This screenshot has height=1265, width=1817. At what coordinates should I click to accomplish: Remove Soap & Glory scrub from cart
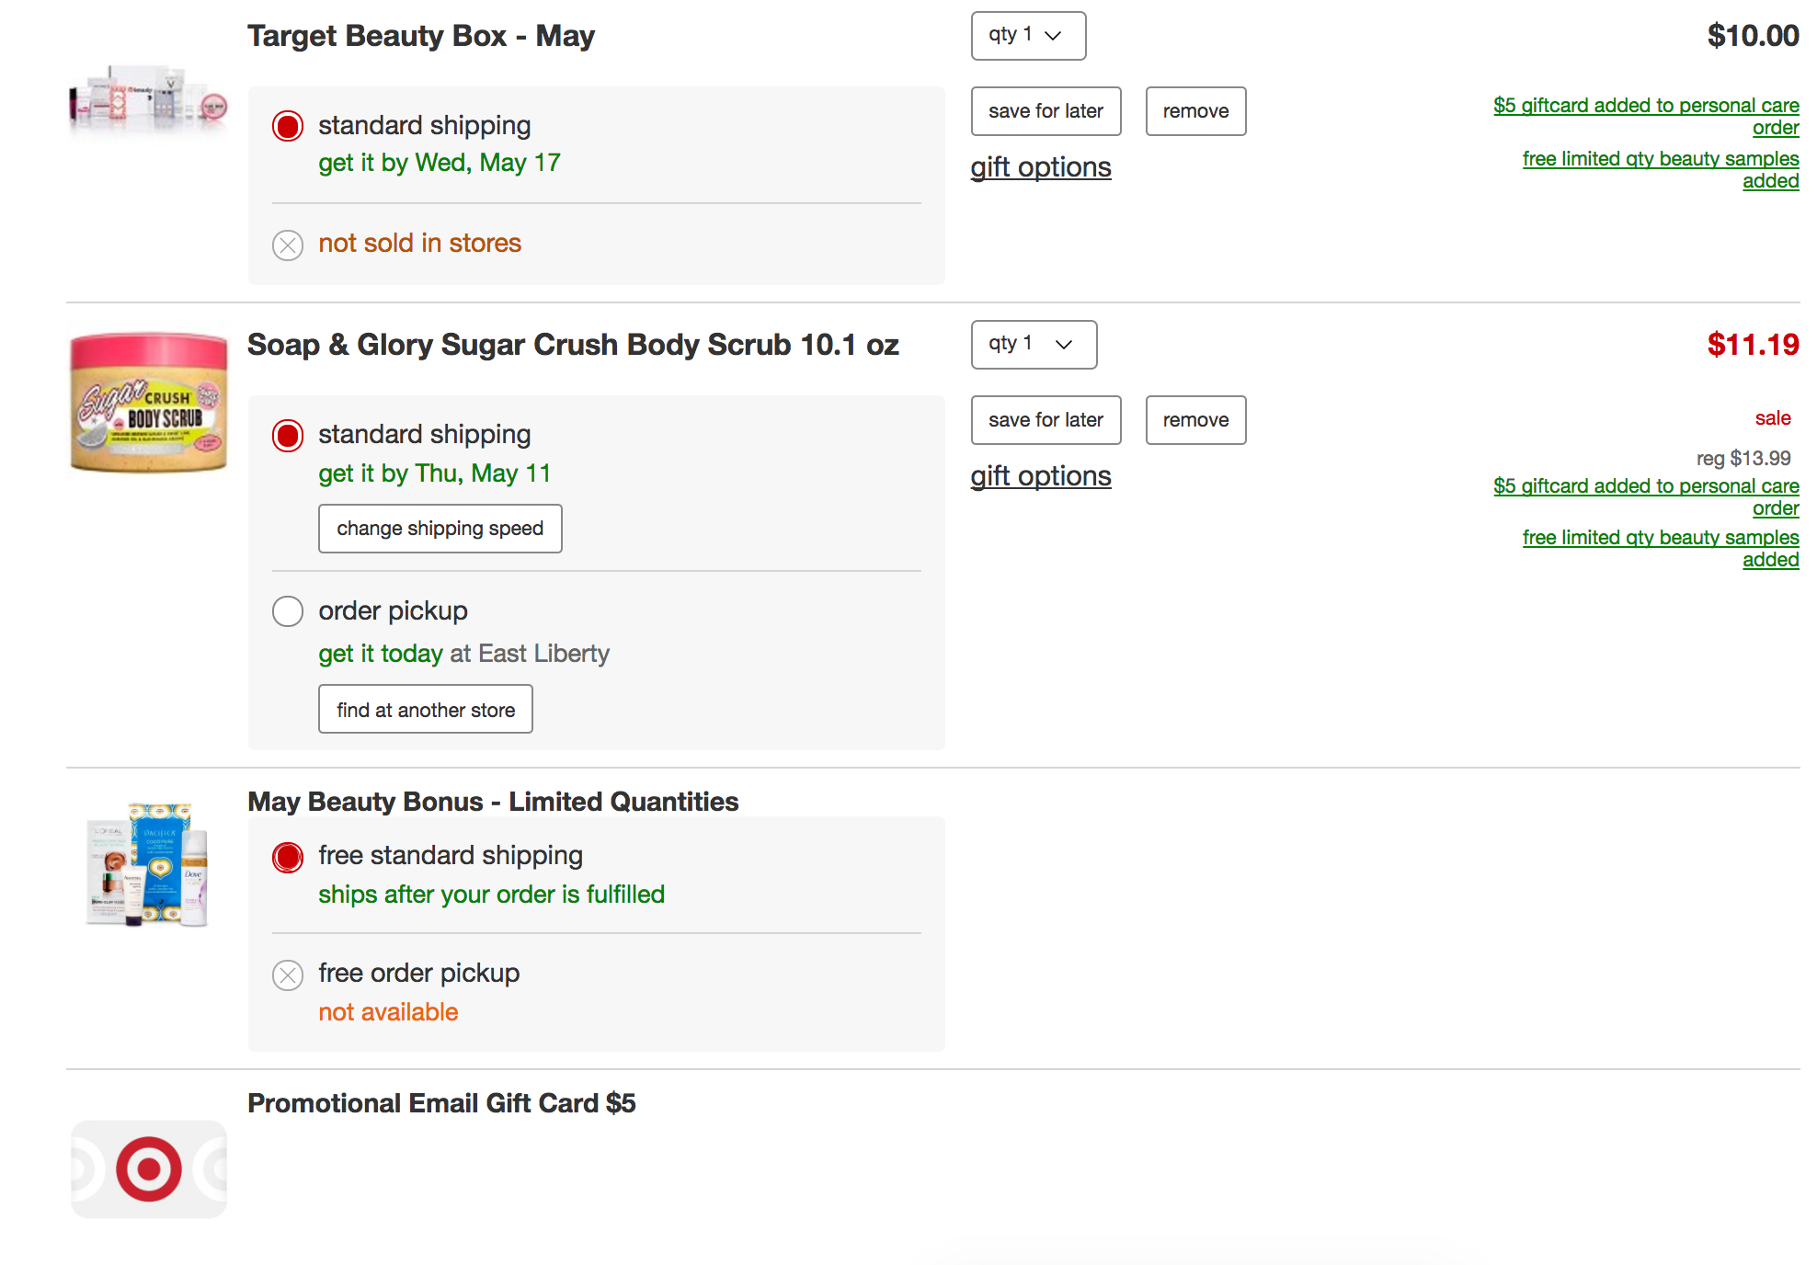(x=1195, y=420)
